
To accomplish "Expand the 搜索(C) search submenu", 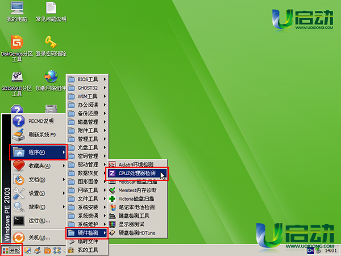I will click(x=39, y=207).
